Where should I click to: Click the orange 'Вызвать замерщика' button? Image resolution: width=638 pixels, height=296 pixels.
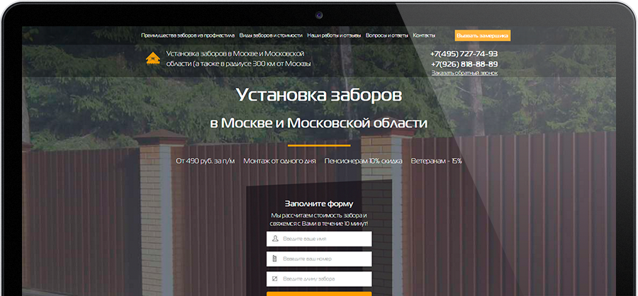click(482, 35)
